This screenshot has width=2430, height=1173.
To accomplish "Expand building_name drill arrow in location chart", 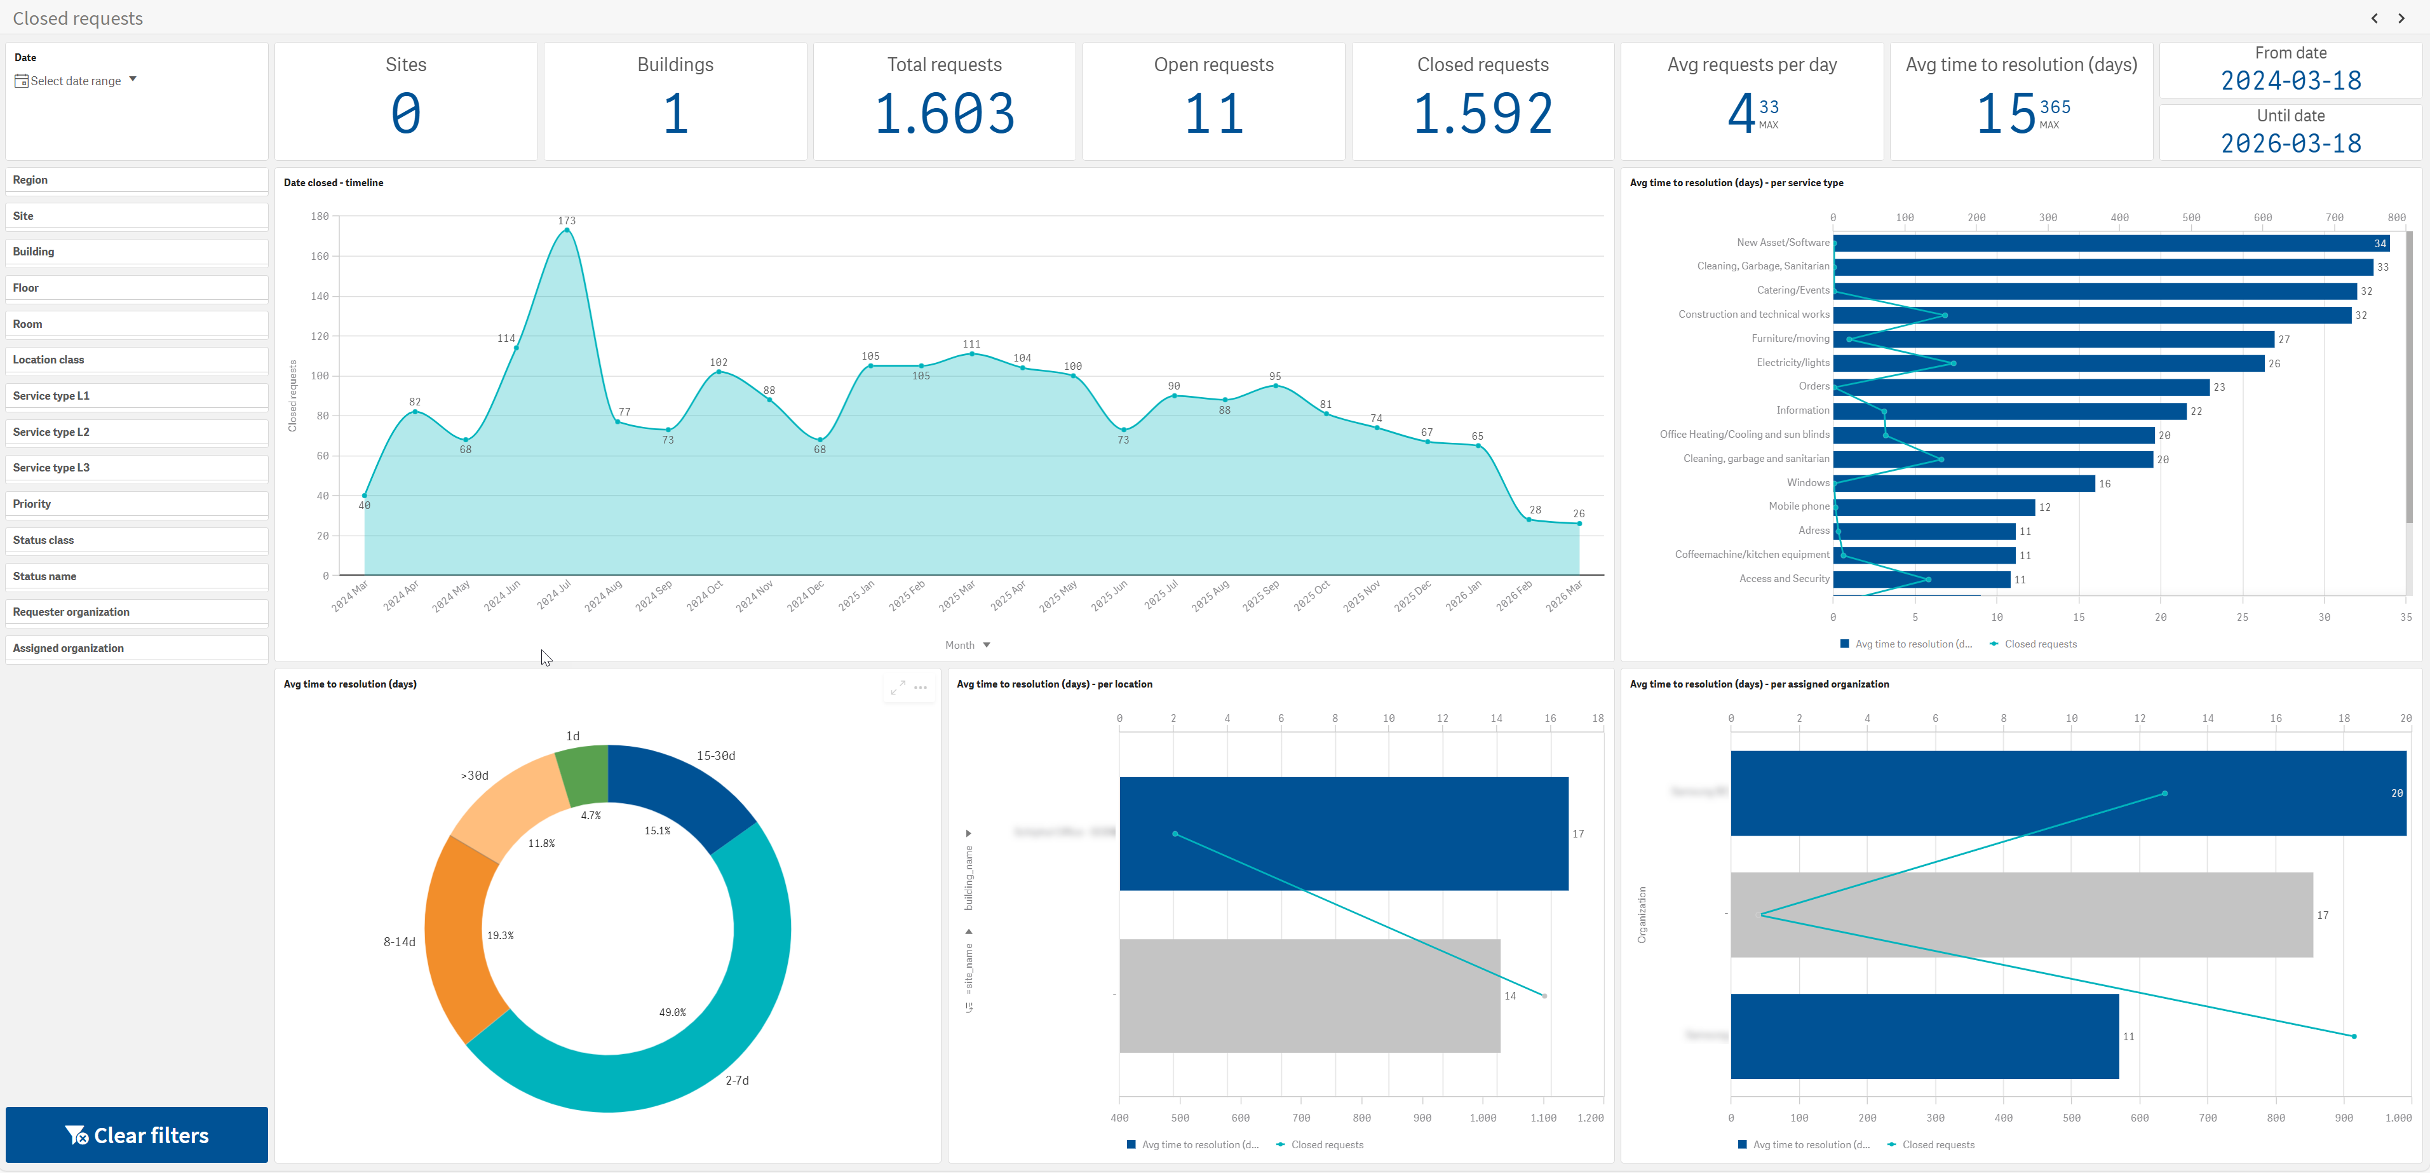I will [968, 833].
